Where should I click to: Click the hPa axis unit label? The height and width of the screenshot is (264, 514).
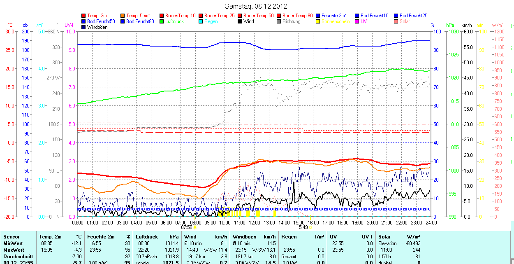coord(450,25)
